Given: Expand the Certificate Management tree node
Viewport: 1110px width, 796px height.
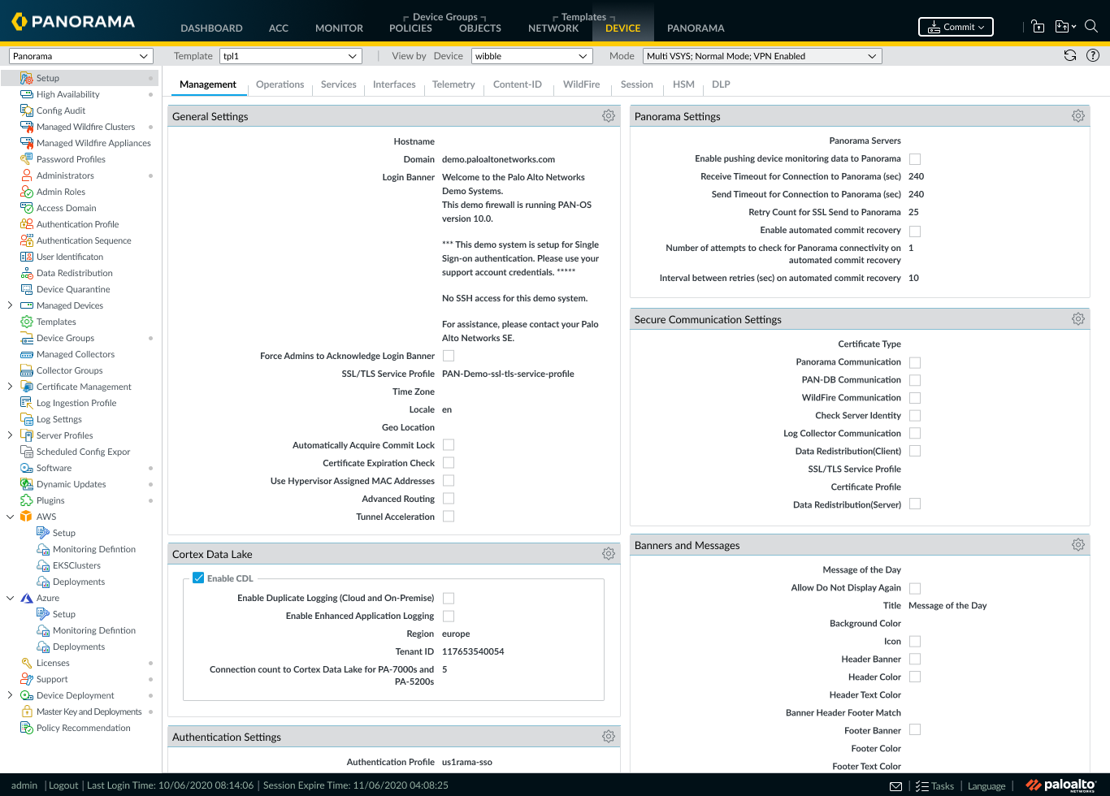Looking at the screenshot, I should [10, 387].
